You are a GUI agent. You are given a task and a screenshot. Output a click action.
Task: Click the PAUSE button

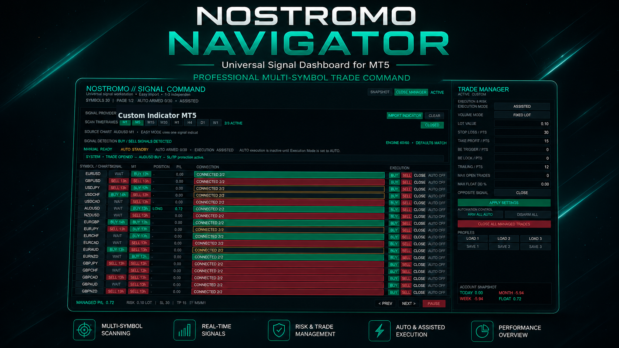(x=434, y=304)
